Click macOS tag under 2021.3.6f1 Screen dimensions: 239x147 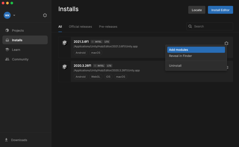tap(96, 53)
